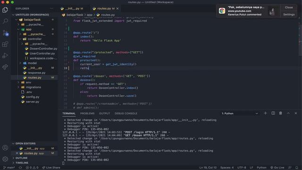Viewport: 302px width, 170px height.
Task: Open the Search view in activity bar
Action: coord(5,21)
